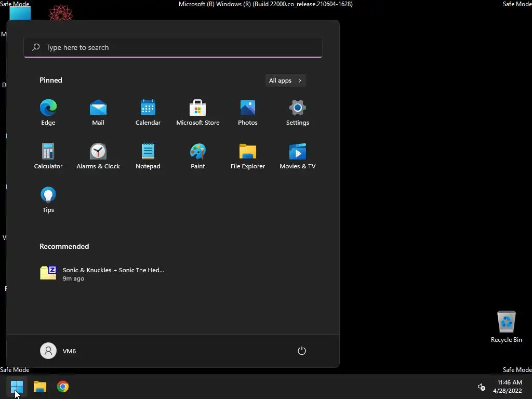Launch the Photos app
The height and width of the screenshot is (399, 532).
click(248, 113)
